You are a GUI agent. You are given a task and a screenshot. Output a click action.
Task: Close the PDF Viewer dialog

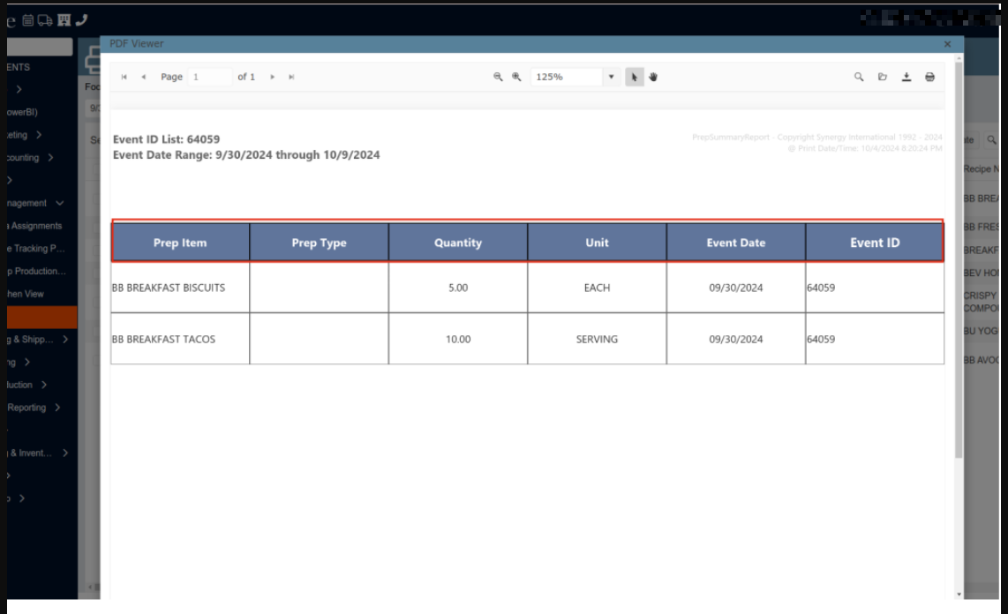point(947,43)
